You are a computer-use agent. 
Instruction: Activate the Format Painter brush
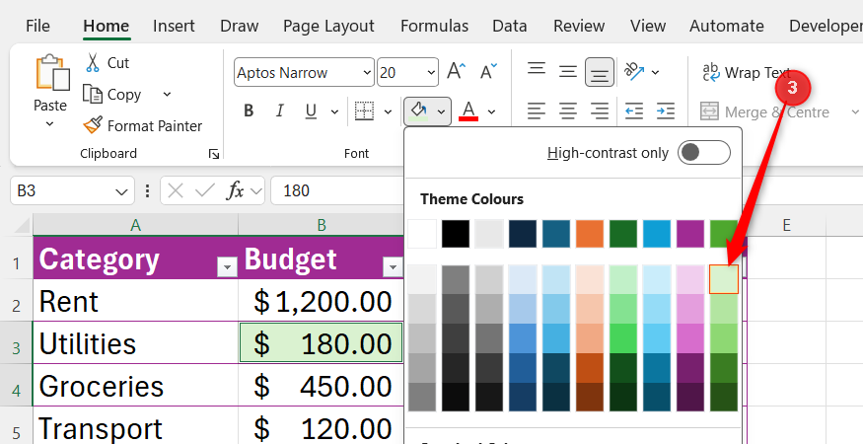pyautogui.click(x=93, y=125)
